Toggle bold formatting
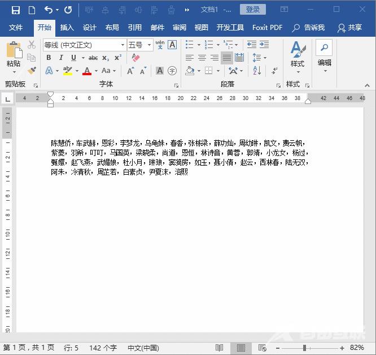Image resolution: width=376 pixels, height=355 pixels. (x=49, y=58)
